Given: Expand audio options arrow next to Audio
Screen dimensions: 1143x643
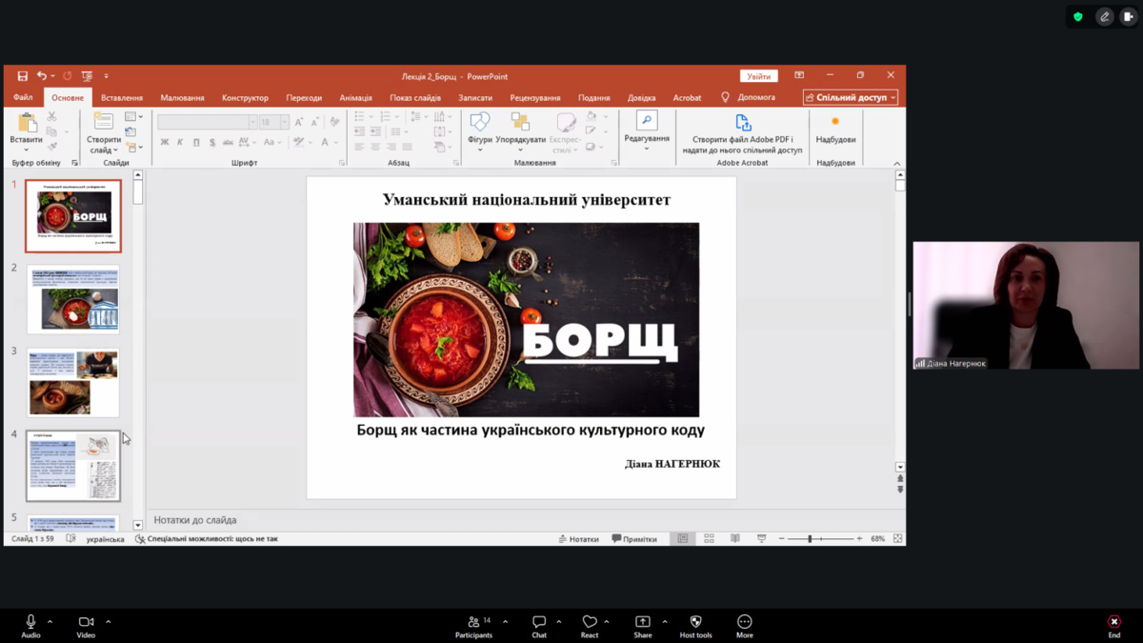Looking at the screenshot, I should point(50,622).
